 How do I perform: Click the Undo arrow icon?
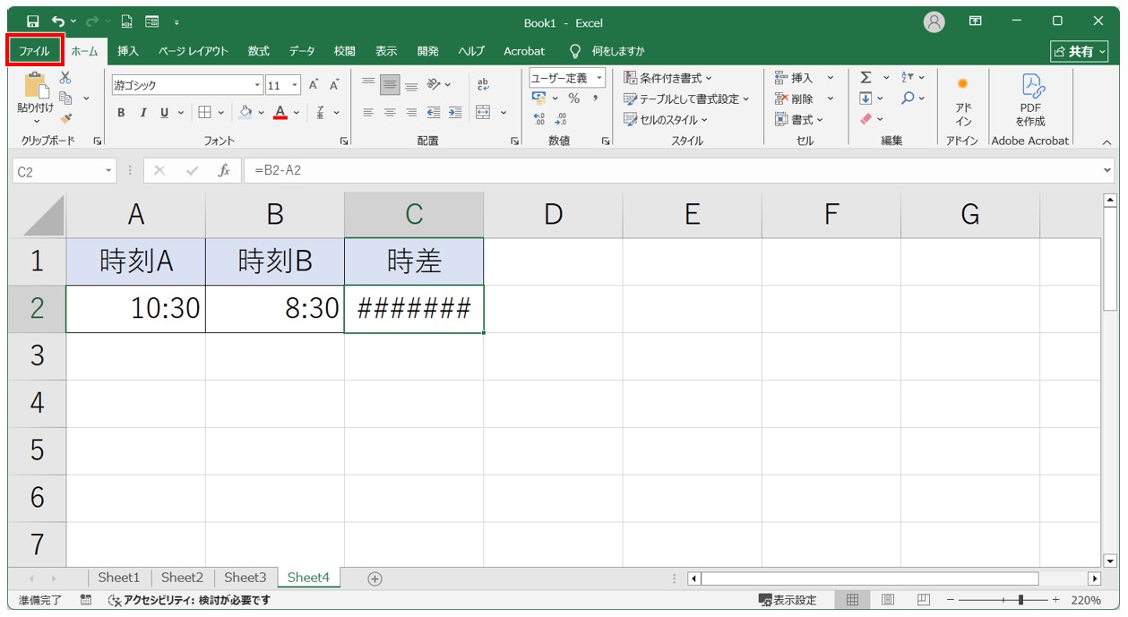58,21
